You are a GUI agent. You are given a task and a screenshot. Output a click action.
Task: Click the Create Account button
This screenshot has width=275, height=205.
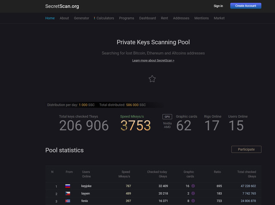245,6
